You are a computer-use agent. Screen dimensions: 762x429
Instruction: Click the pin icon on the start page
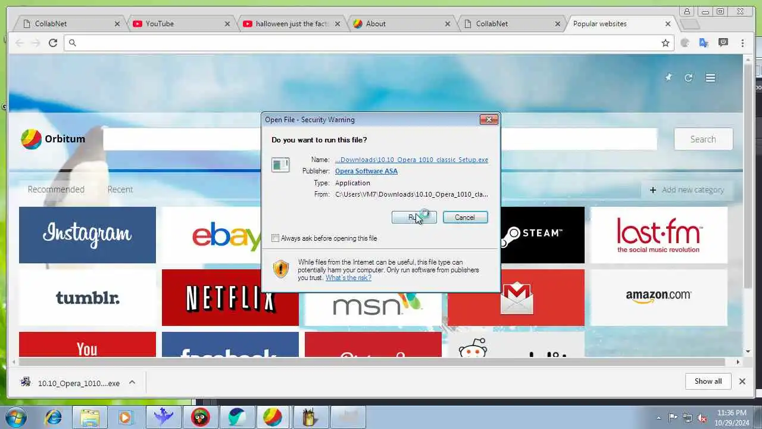tap(669, 77)
